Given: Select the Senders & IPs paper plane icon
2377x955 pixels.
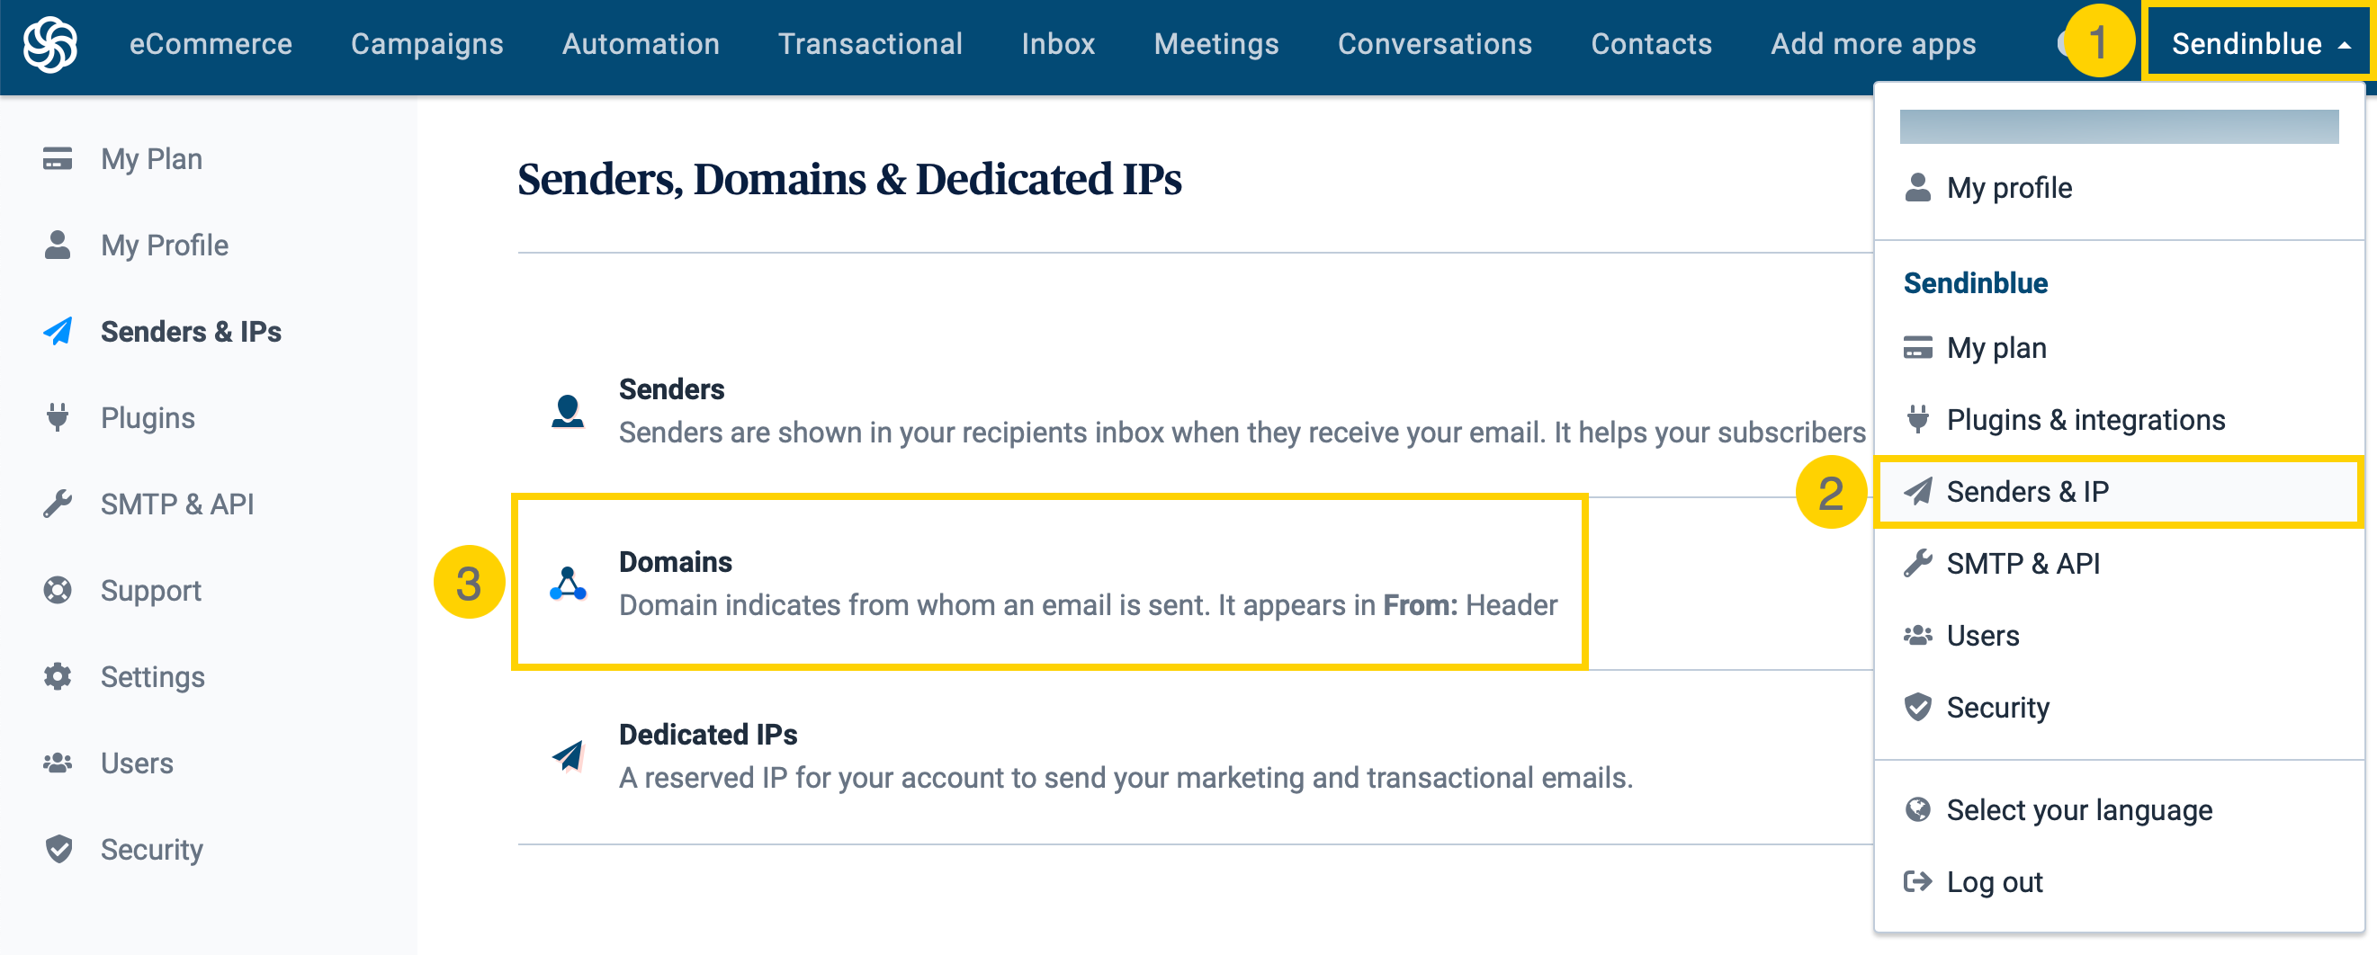Looking at the screenshot, I should click(x=58, y=331).
